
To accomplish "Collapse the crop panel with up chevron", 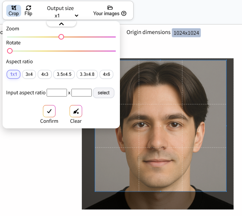I will coord(61,24).
